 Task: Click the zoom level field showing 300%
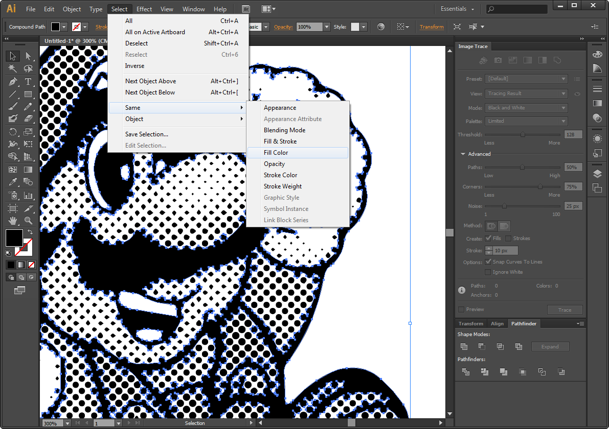click(53, 423)
